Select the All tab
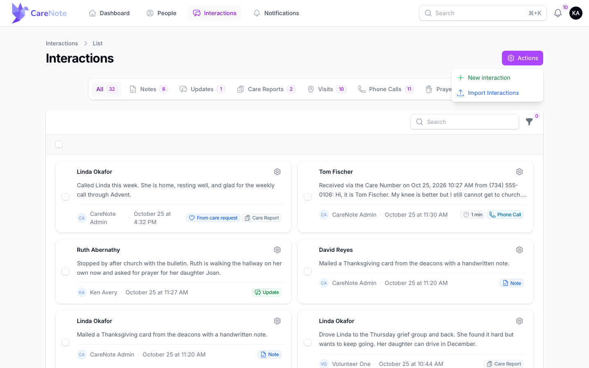The height and width of the screenshot is (368, 589). 107,89
